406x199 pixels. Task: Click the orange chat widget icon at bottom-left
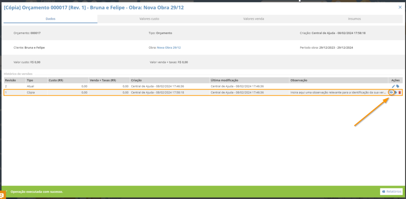point(2,195)
